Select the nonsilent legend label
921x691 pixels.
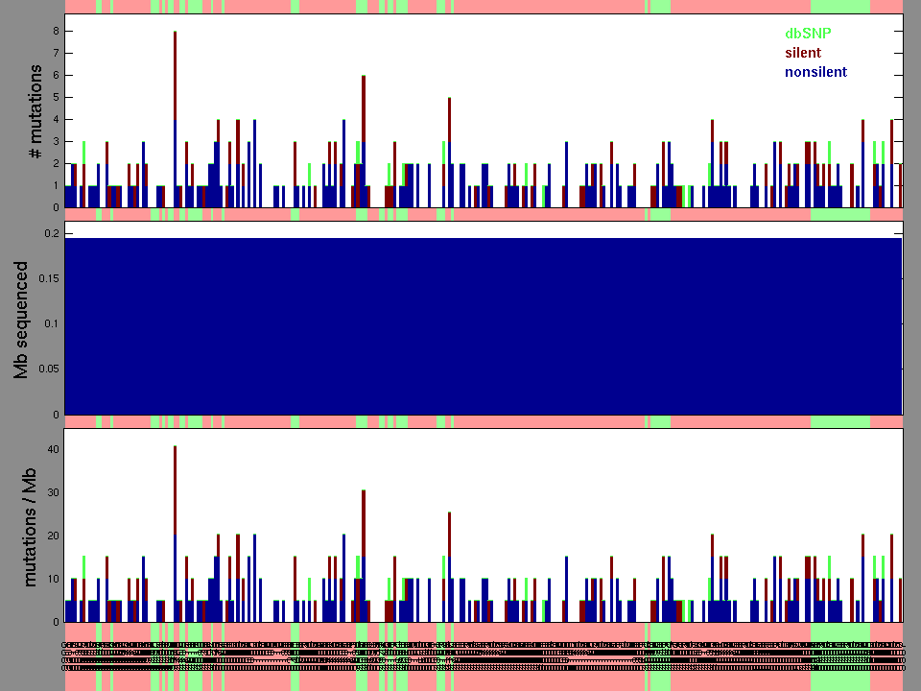[x=815, y=72]
